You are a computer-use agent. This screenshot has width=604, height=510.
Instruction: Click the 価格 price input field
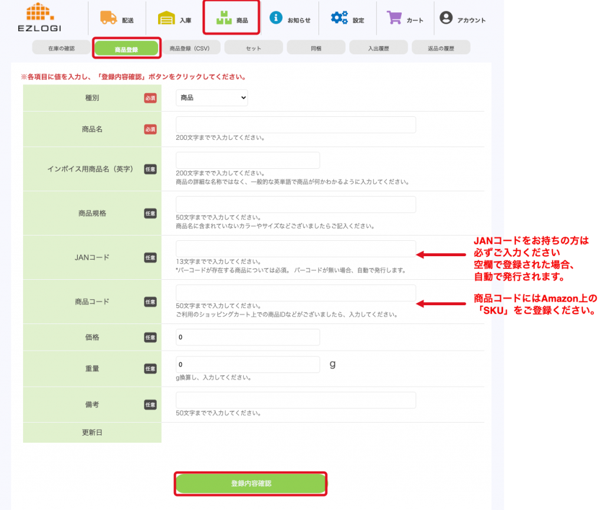[248, 337]
